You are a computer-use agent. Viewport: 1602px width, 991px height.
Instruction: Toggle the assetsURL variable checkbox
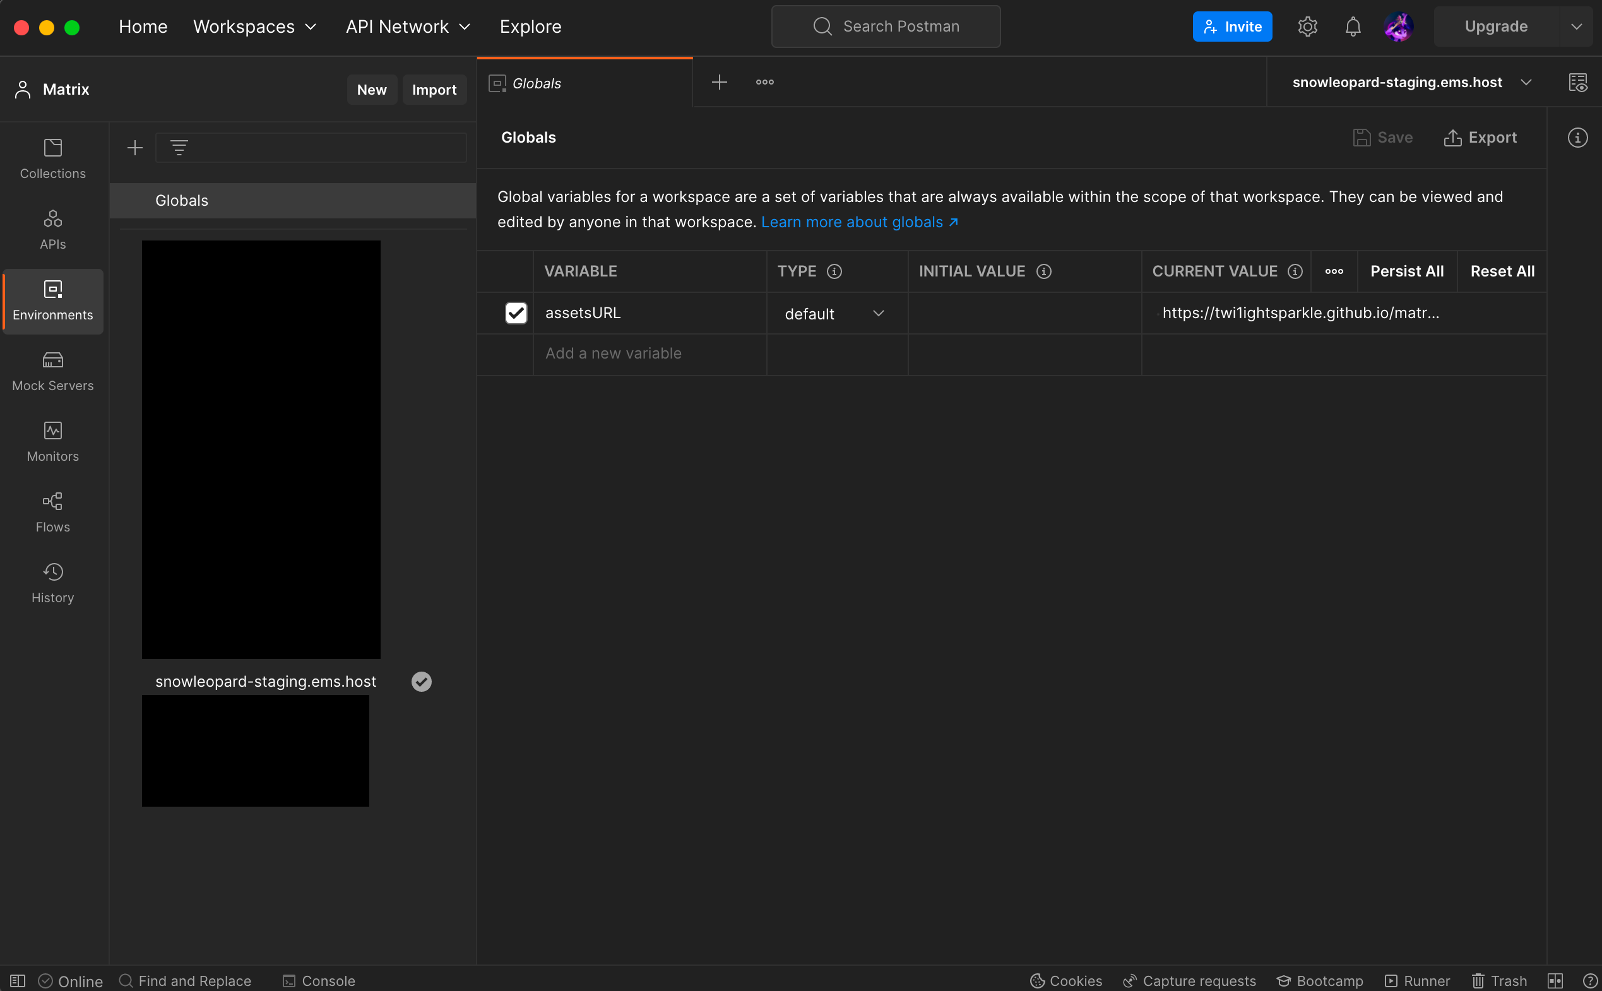pos(516,312)
